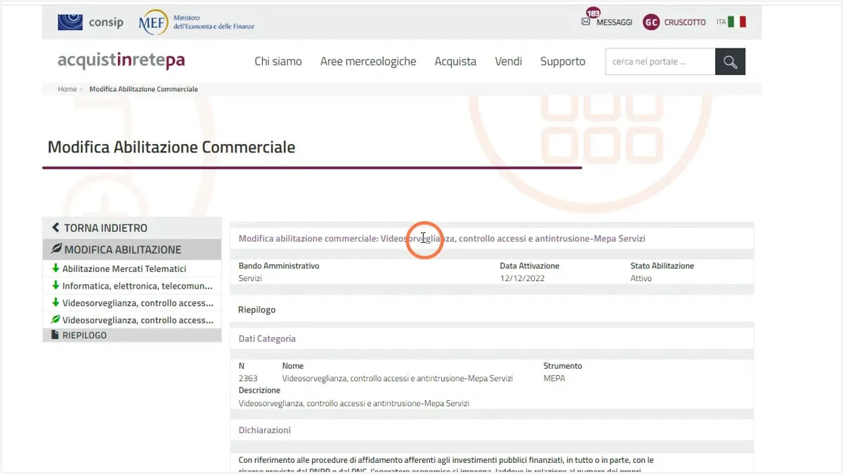Click the category number 2363
Screen dimensions: 843x474
(248, 378)
